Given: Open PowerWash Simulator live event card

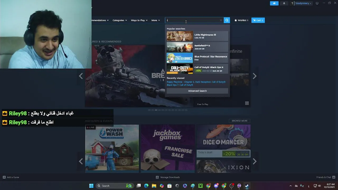Looking at the screenshot, I should [112, 149].
